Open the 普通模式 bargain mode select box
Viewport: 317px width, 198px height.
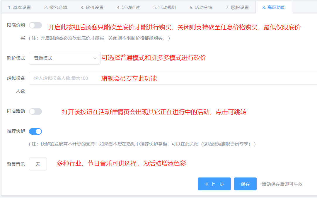click(x=64, y=58)
